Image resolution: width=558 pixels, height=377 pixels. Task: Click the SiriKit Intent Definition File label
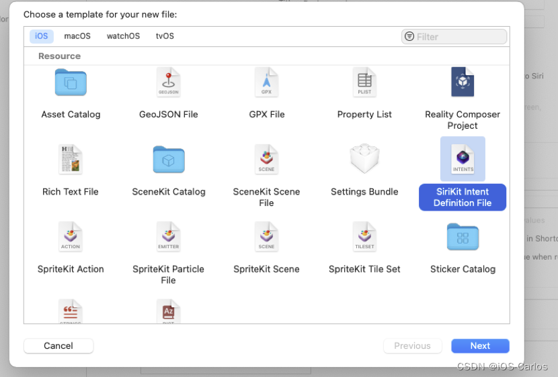coord(463,197)
